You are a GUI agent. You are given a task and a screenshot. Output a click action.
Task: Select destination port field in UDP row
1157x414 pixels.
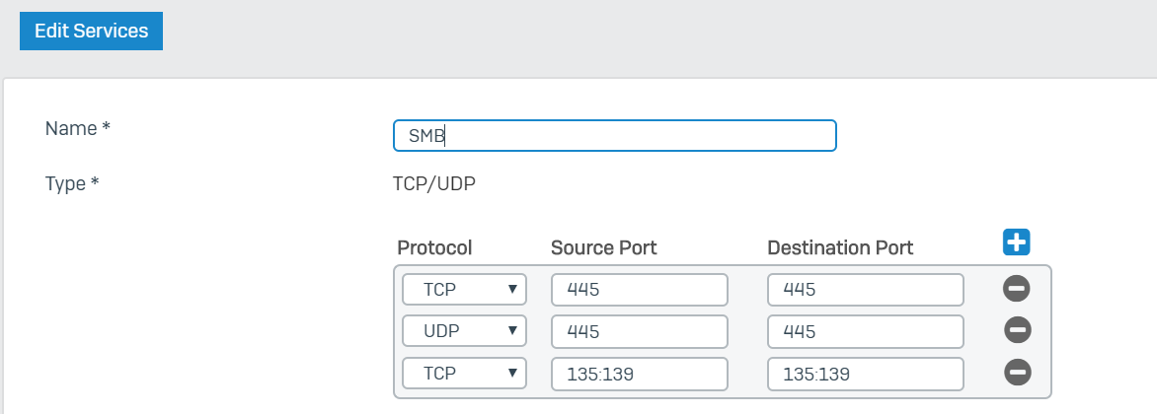pyautogui.click(x=866, y=331)
